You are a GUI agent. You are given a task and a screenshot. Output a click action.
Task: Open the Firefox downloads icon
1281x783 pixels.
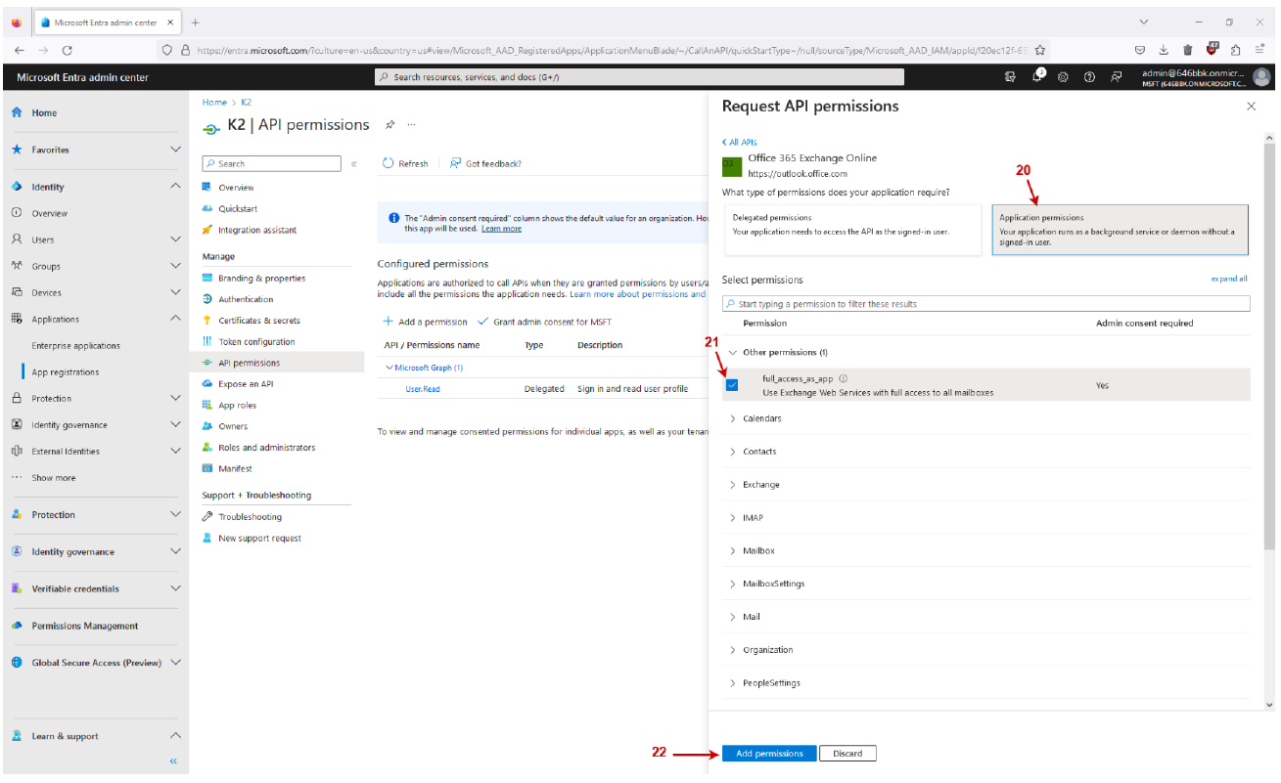[x=1164, y=50]
